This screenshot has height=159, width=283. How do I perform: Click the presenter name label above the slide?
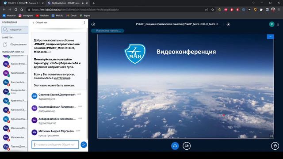[107, 30]
